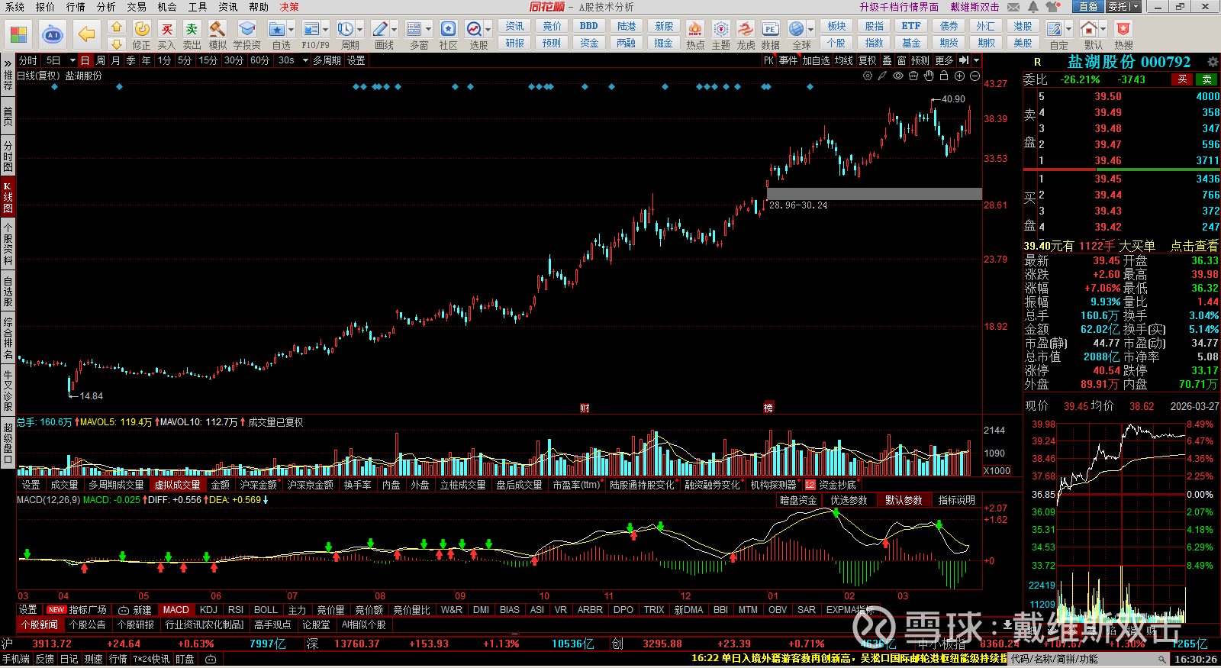Open the 自选 dropdown arrow
1221x668 pixels.
tap(292, 30)
